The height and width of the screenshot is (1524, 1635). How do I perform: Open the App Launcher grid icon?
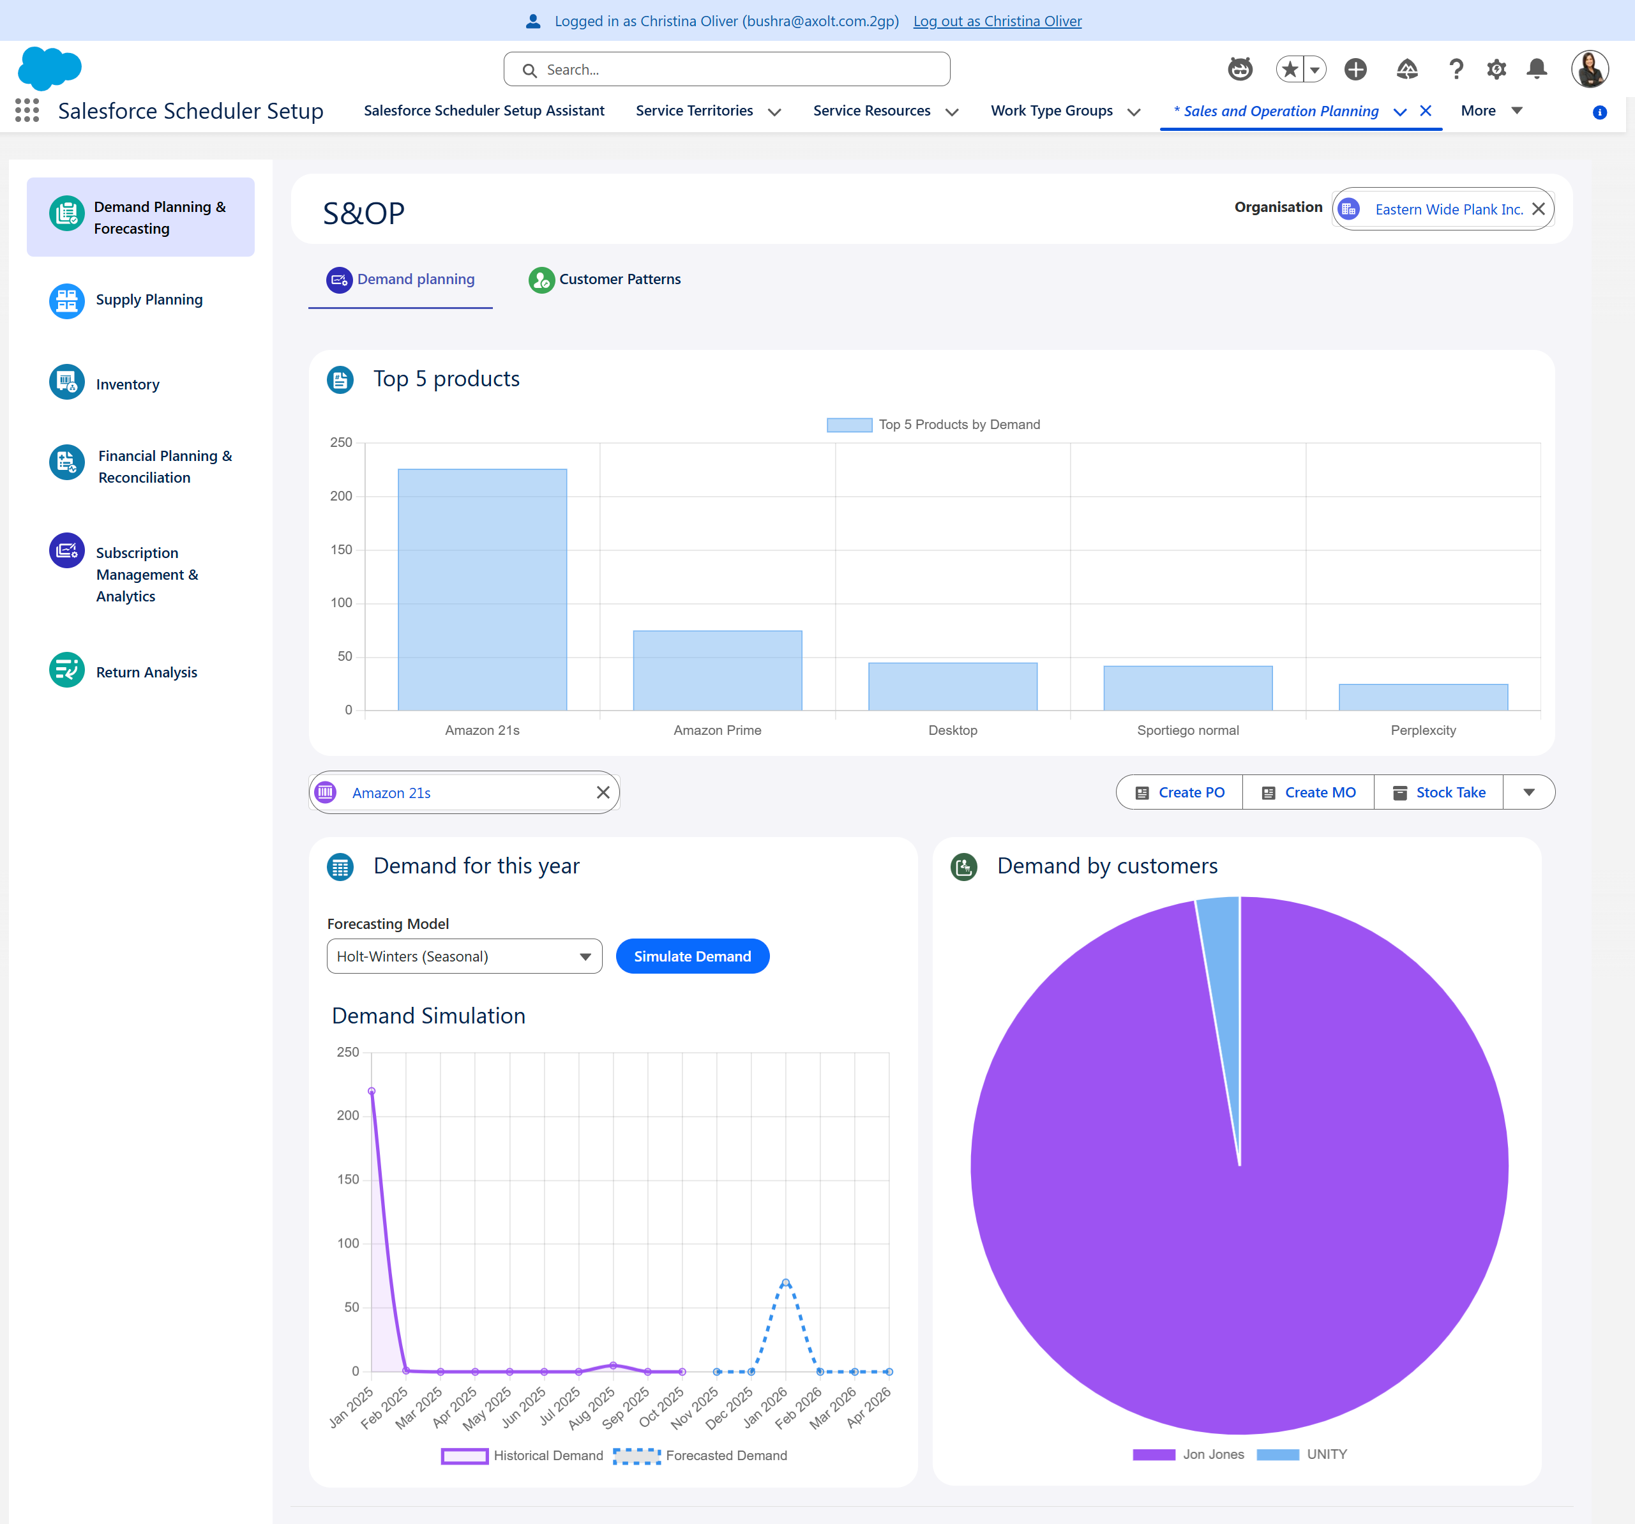click(x=27, y=110)
